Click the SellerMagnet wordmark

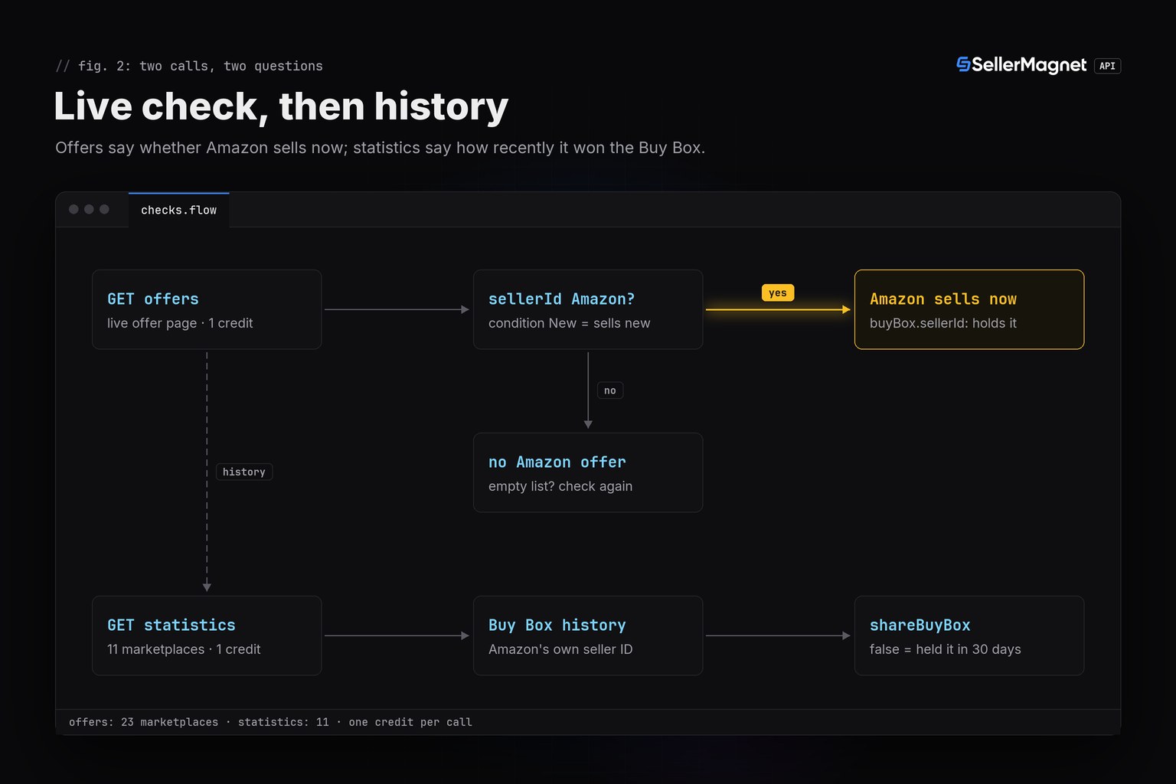(1029, 65)
